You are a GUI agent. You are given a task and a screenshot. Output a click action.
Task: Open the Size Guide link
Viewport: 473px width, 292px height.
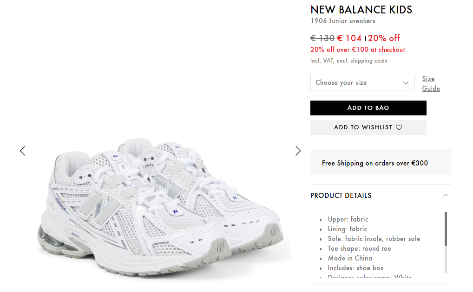click(431, 84)
